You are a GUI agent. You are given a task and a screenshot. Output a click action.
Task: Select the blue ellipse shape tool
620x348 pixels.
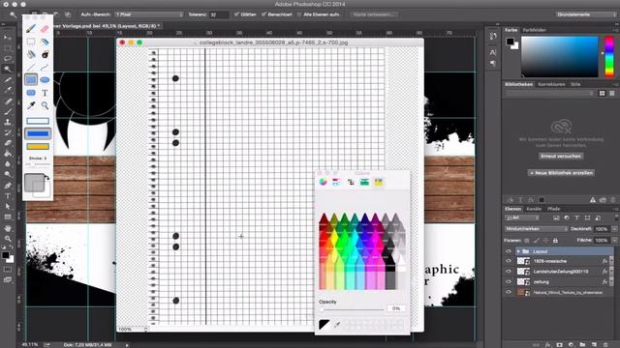point(45,79)
